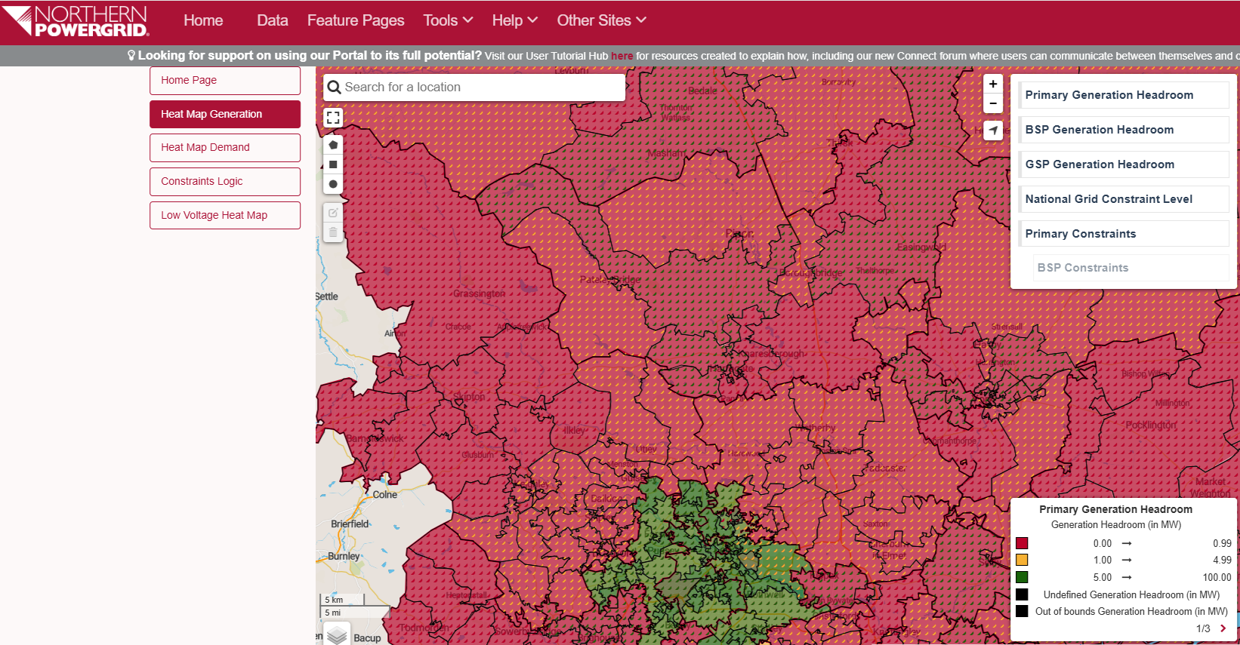Screen dimensions: 1240x645
Task: Open the map layers stack icon
Action: coord(337,635)
